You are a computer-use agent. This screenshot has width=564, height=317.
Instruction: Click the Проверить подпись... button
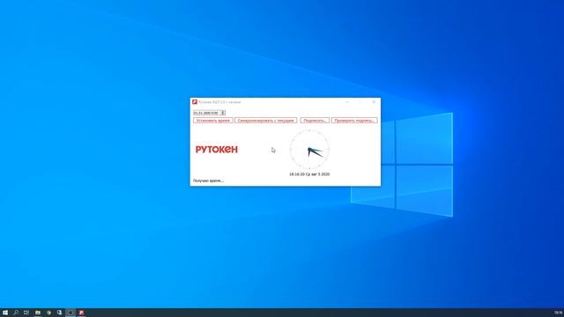click(x=354, y=121)
